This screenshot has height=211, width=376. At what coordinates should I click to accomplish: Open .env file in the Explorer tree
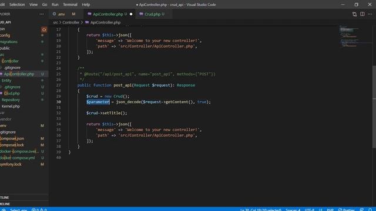tap(24, 125)
